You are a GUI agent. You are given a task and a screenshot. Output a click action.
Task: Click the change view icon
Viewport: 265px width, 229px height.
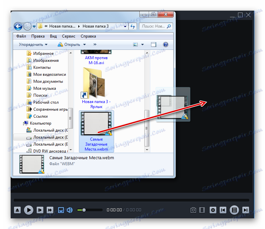[x=135, y=45]
